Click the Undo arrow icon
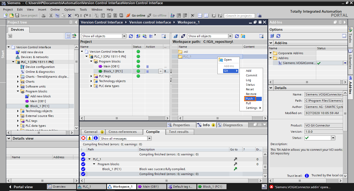 coord(77,15)
